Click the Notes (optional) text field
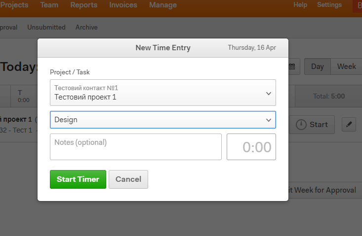Image resolution: width=362 pixels, height=236 pixels. [136, 147]
